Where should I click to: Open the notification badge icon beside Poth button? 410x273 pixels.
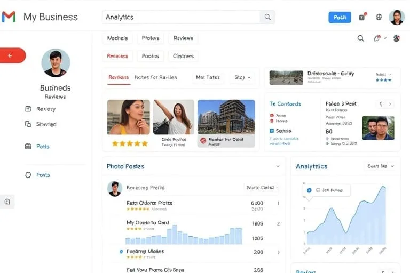point(362,17)
